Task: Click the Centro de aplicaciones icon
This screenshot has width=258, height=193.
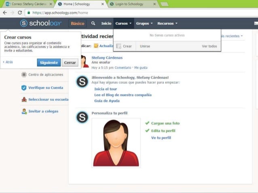Action: pos(24,75)
